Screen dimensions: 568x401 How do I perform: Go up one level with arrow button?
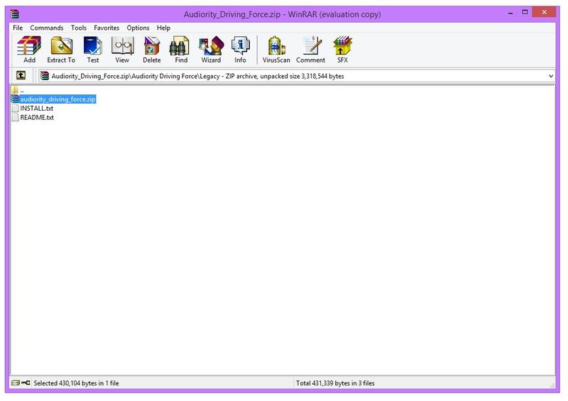point(21,76)
